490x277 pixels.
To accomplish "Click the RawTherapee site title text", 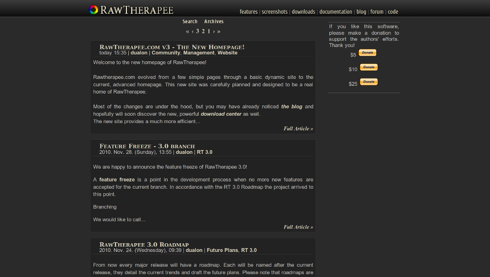I will pos(137,10).
